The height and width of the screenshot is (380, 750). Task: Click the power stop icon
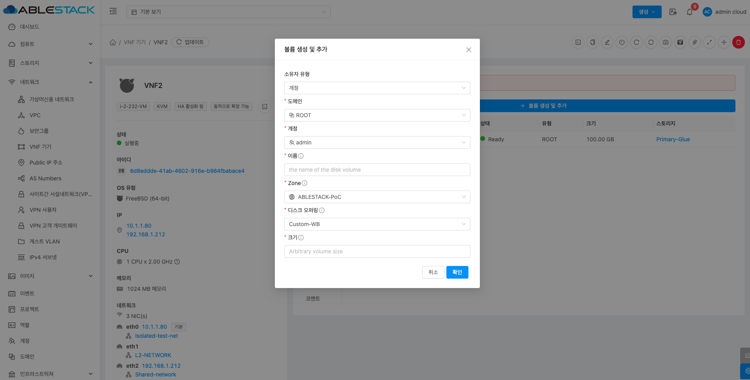622,42
